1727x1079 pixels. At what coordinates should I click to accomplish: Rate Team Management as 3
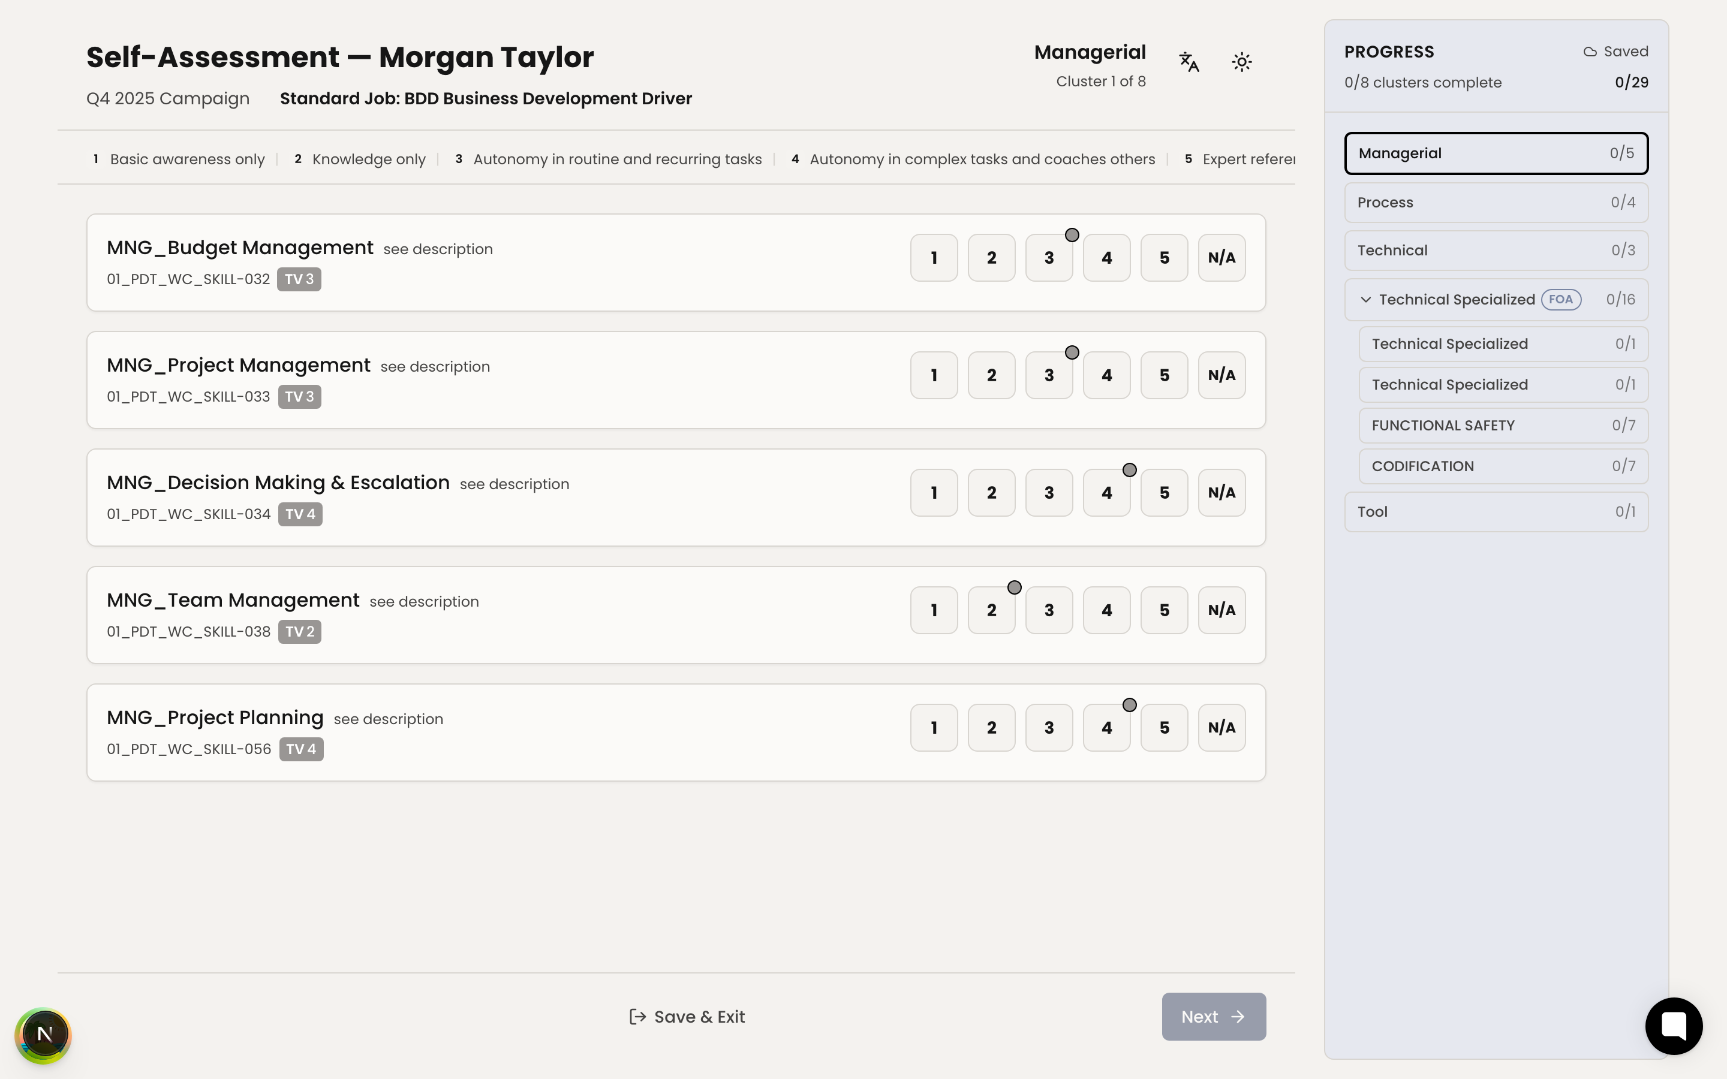[1049, 610]
